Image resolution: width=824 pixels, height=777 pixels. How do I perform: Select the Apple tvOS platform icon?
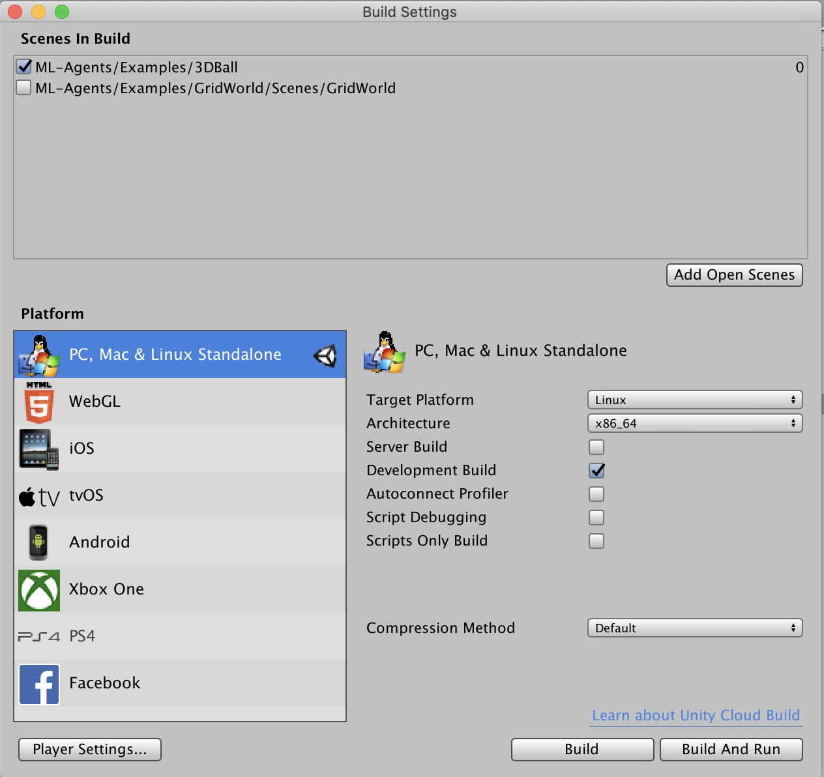tap(38, 496)
